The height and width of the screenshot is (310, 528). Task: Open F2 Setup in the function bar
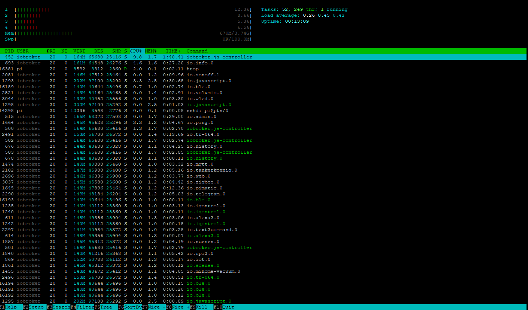tap(35, 307)
